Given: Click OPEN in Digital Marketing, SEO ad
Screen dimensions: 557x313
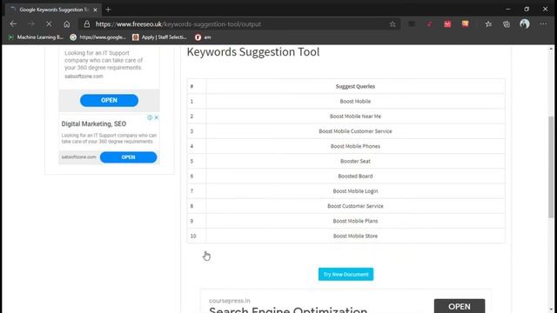Looking at the screenshot, I should 128,157.
